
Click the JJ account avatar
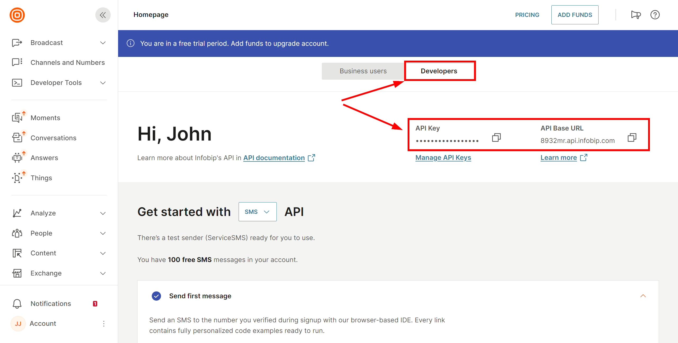18,323
